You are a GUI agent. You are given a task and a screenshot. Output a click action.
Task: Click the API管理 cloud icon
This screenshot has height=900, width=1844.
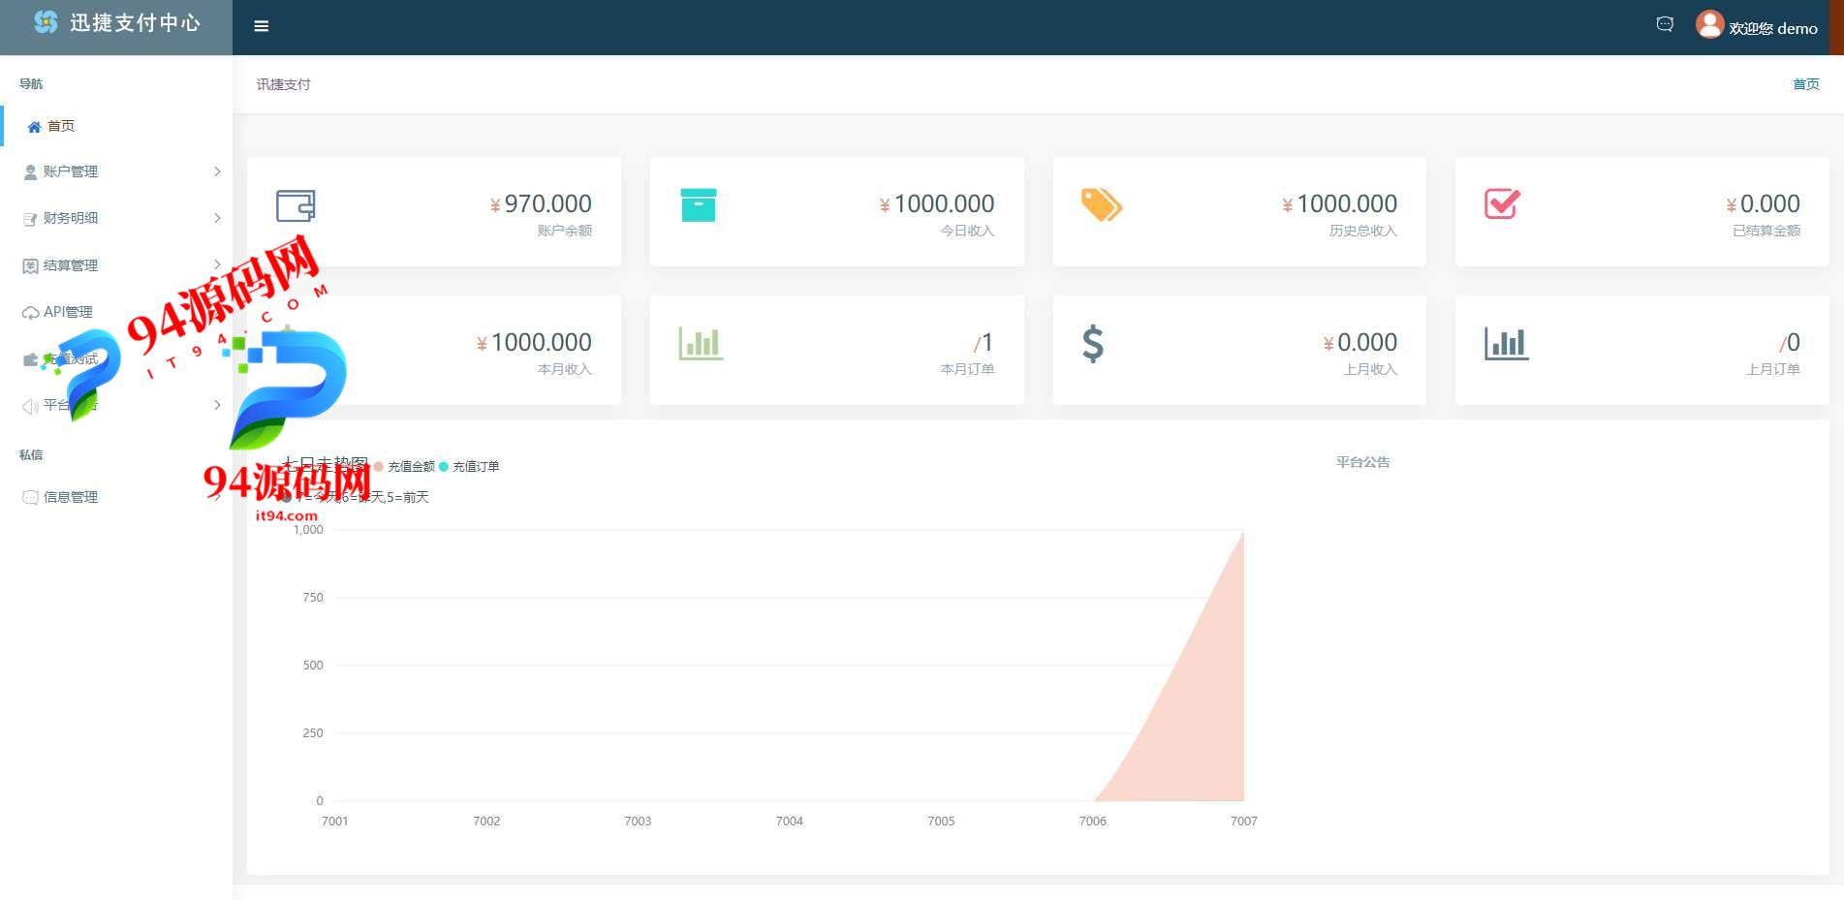(x=30, y=312)
